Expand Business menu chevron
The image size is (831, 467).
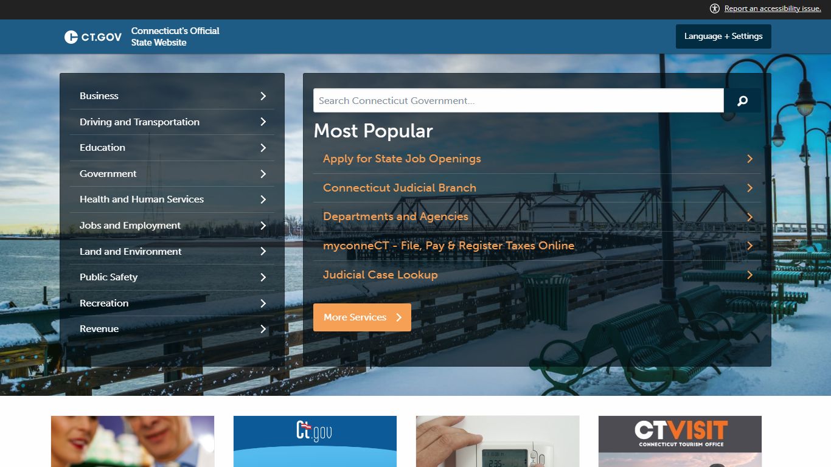click(x=263, y=96)
